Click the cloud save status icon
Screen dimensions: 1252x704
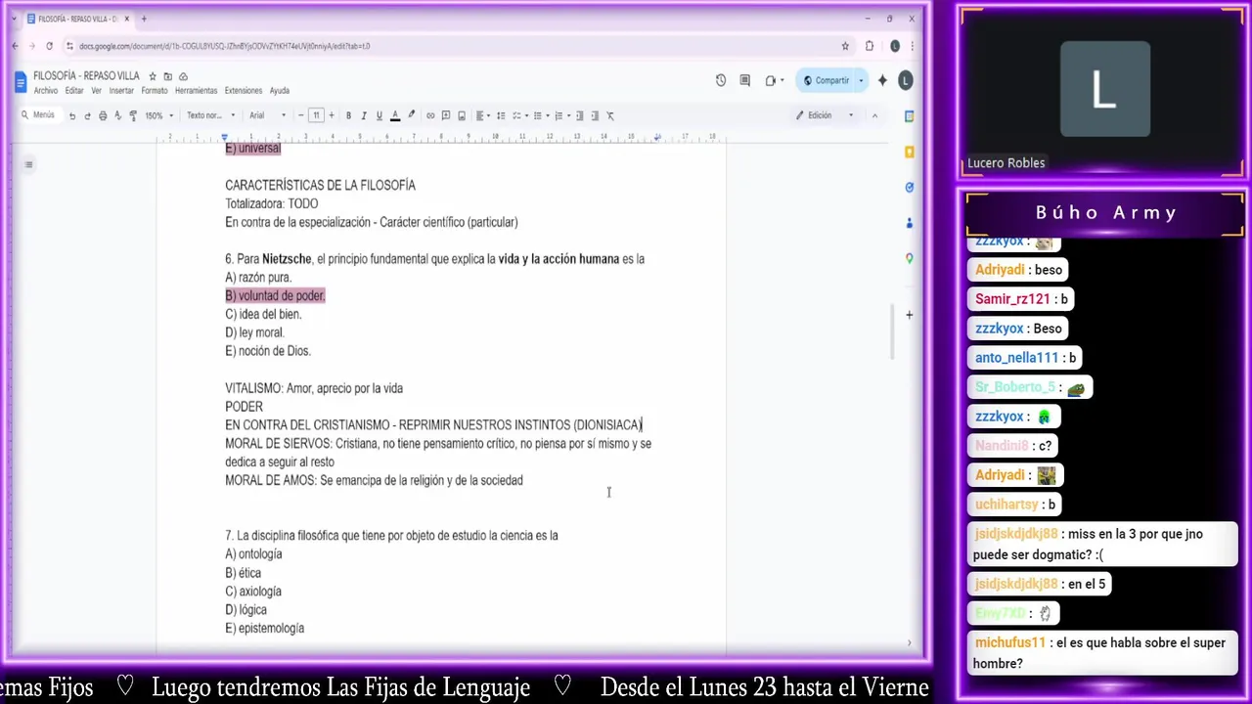183,76
